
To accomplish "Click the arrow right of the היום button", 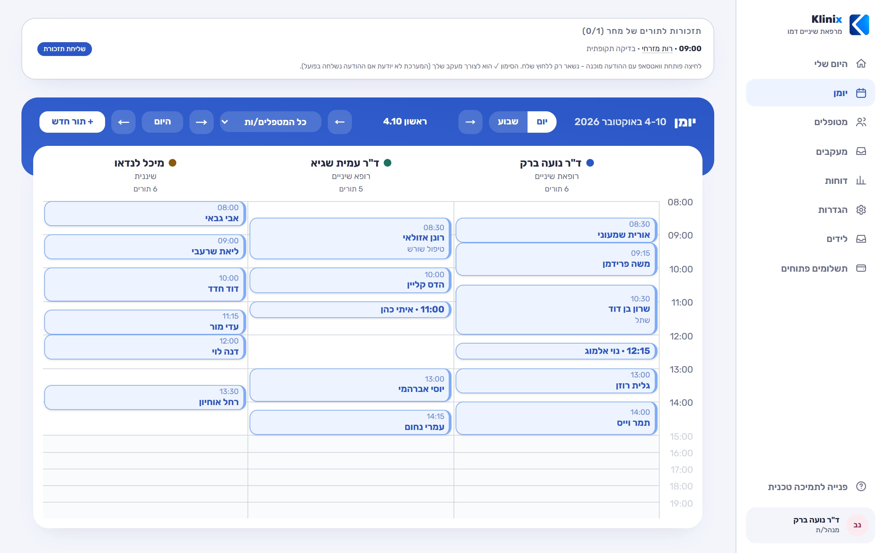I will click(201, 122).
